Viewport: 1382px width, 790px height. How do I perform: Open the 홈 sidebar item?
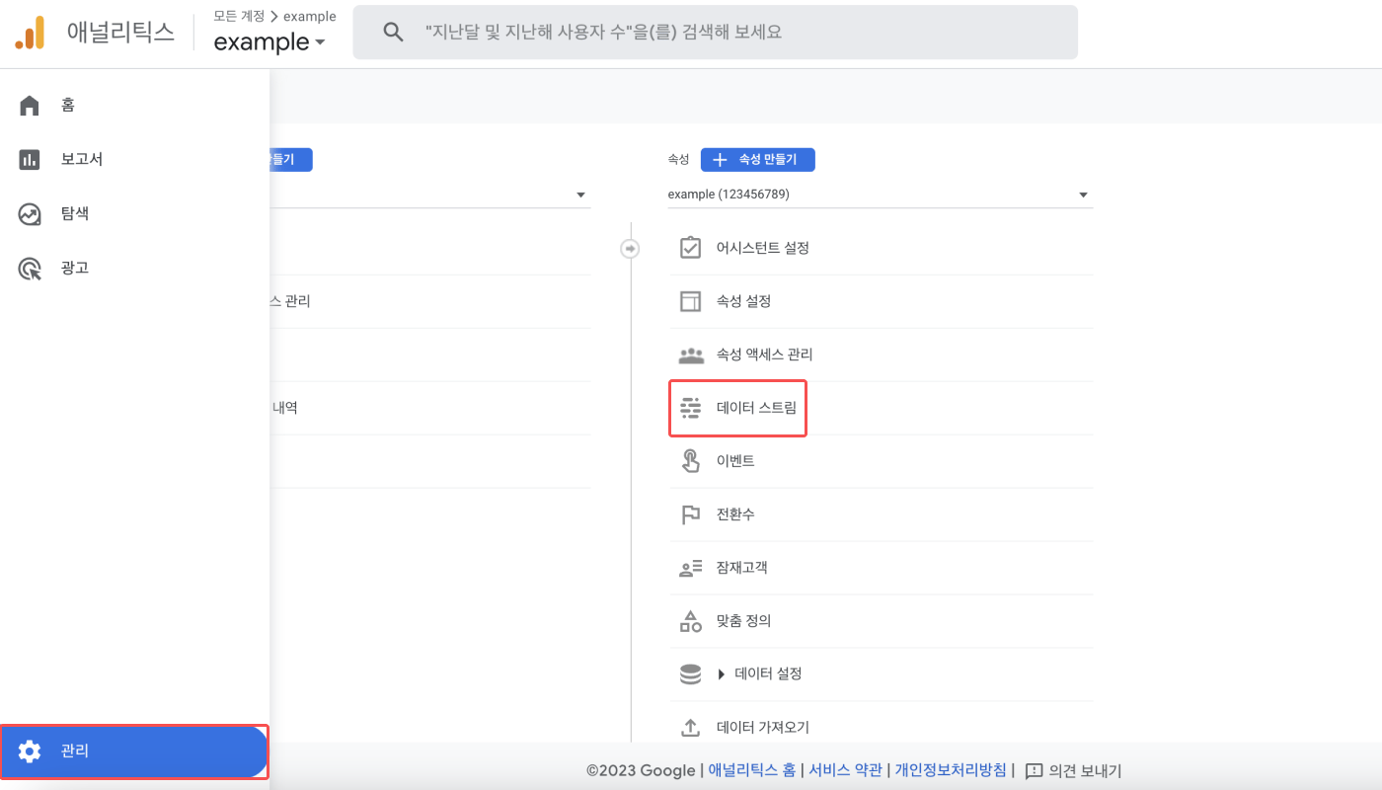coord(134,105)
